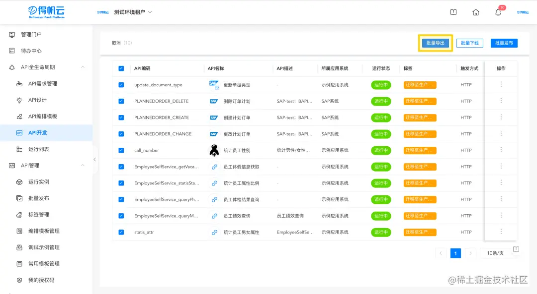
Task: Open actions menu for EmployeeSelfService_getVaca row
Action: 501,166
